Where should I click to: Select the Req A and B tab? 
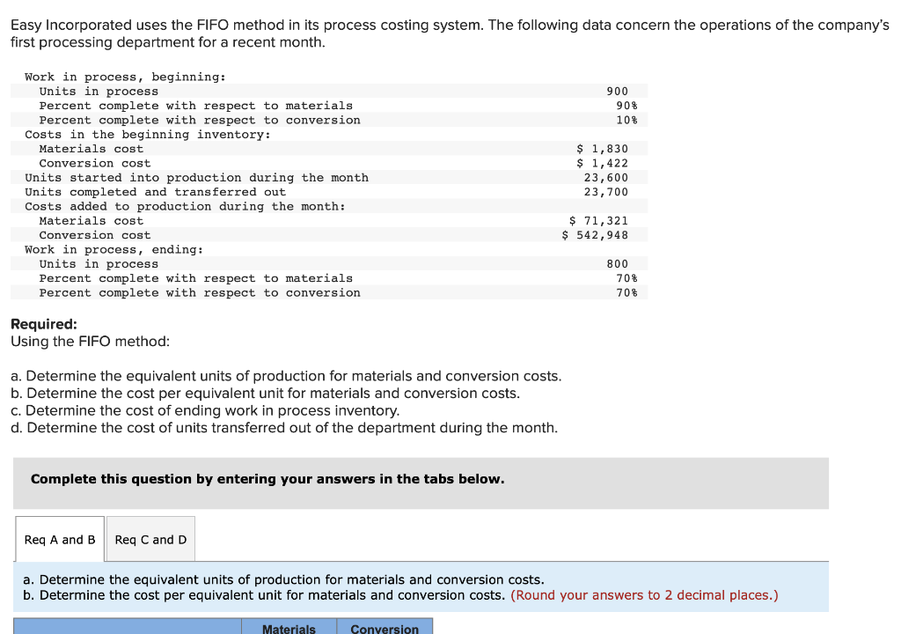pos(59,538)
